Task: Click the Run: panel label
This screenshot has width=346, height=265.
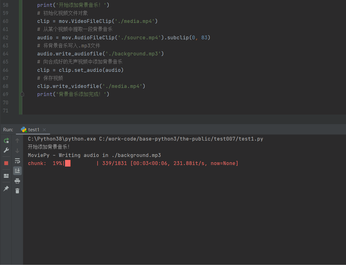Action: (x=8, y=130)
